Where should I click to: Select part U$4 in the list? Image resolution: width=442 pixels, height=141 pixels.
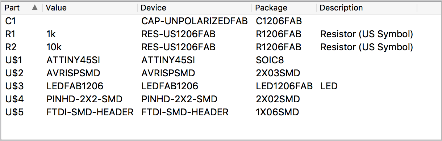(x=221, y=99)
